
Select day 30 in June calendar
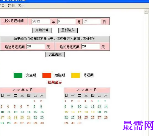42,123
